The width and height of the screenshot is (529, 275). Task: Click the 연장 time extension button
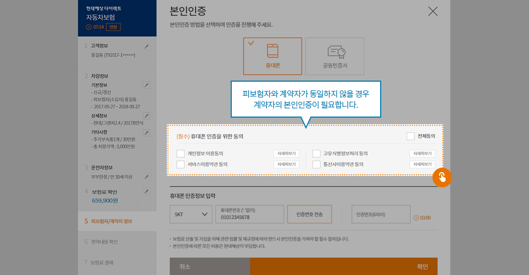113,27
